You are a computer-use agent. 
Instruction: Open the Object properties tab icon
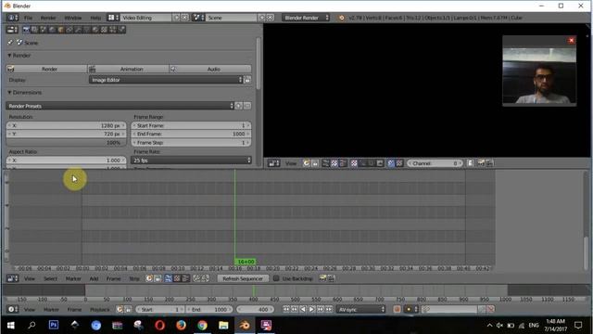point(61,30)
